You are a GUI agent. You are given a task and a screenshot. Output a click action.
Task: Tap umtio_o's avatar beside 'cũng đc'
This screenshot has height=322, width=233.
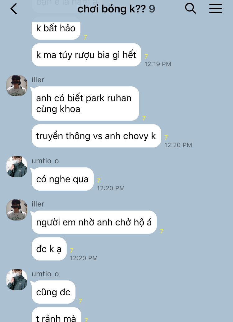tap(17, 280)
